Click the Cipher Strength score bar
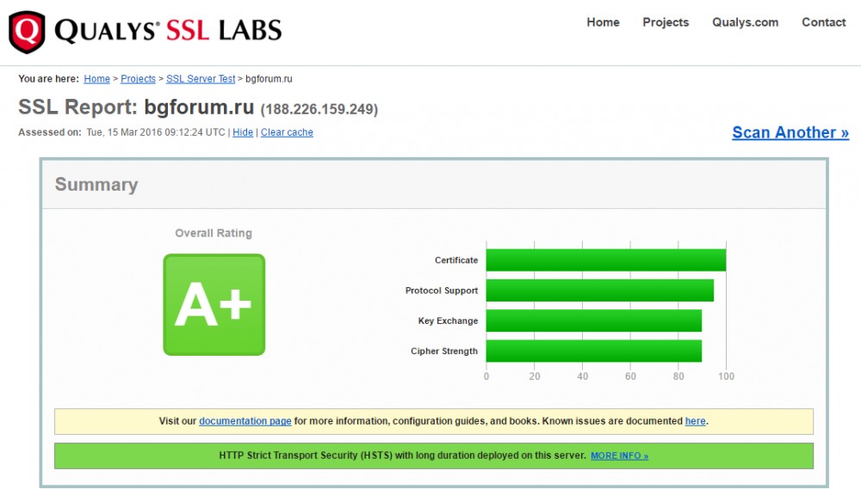 593,351
